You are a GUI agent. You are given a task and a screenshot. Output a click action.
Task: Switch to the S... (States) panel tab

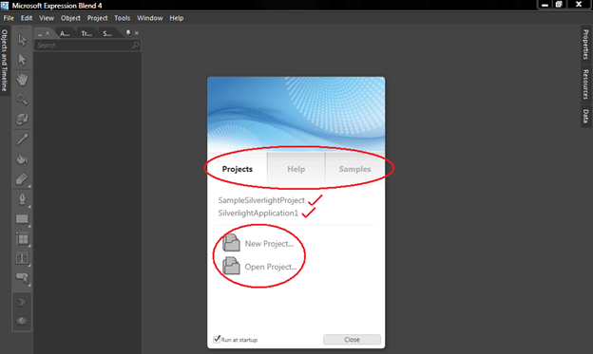[x=107, y=33]
